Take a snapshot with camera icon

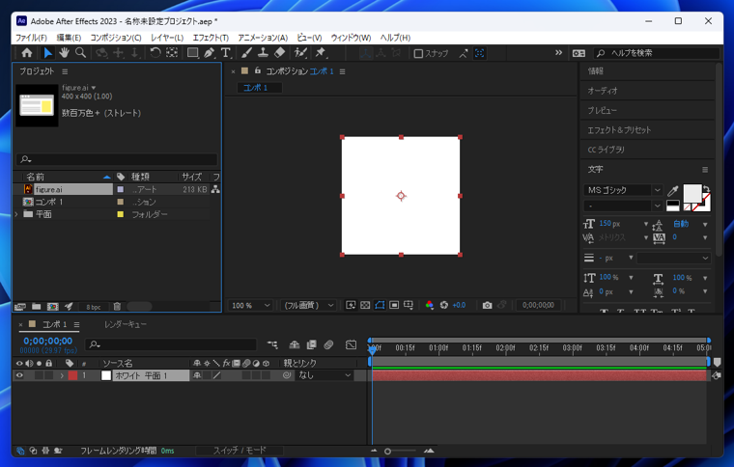tap(488, 305)
